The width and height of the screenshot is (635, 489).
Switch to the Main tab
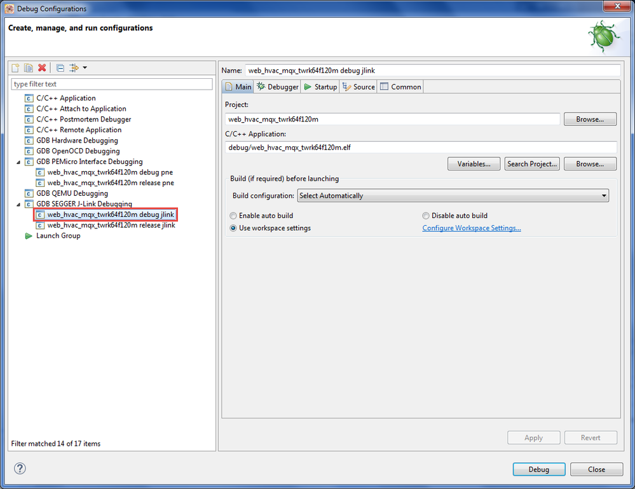238,86
